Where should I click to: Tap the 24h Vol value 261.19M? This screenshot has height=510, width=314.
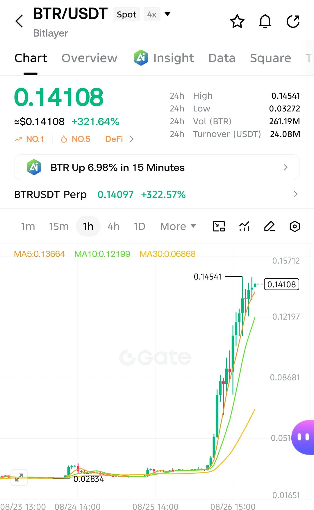[x=284, y=121]
